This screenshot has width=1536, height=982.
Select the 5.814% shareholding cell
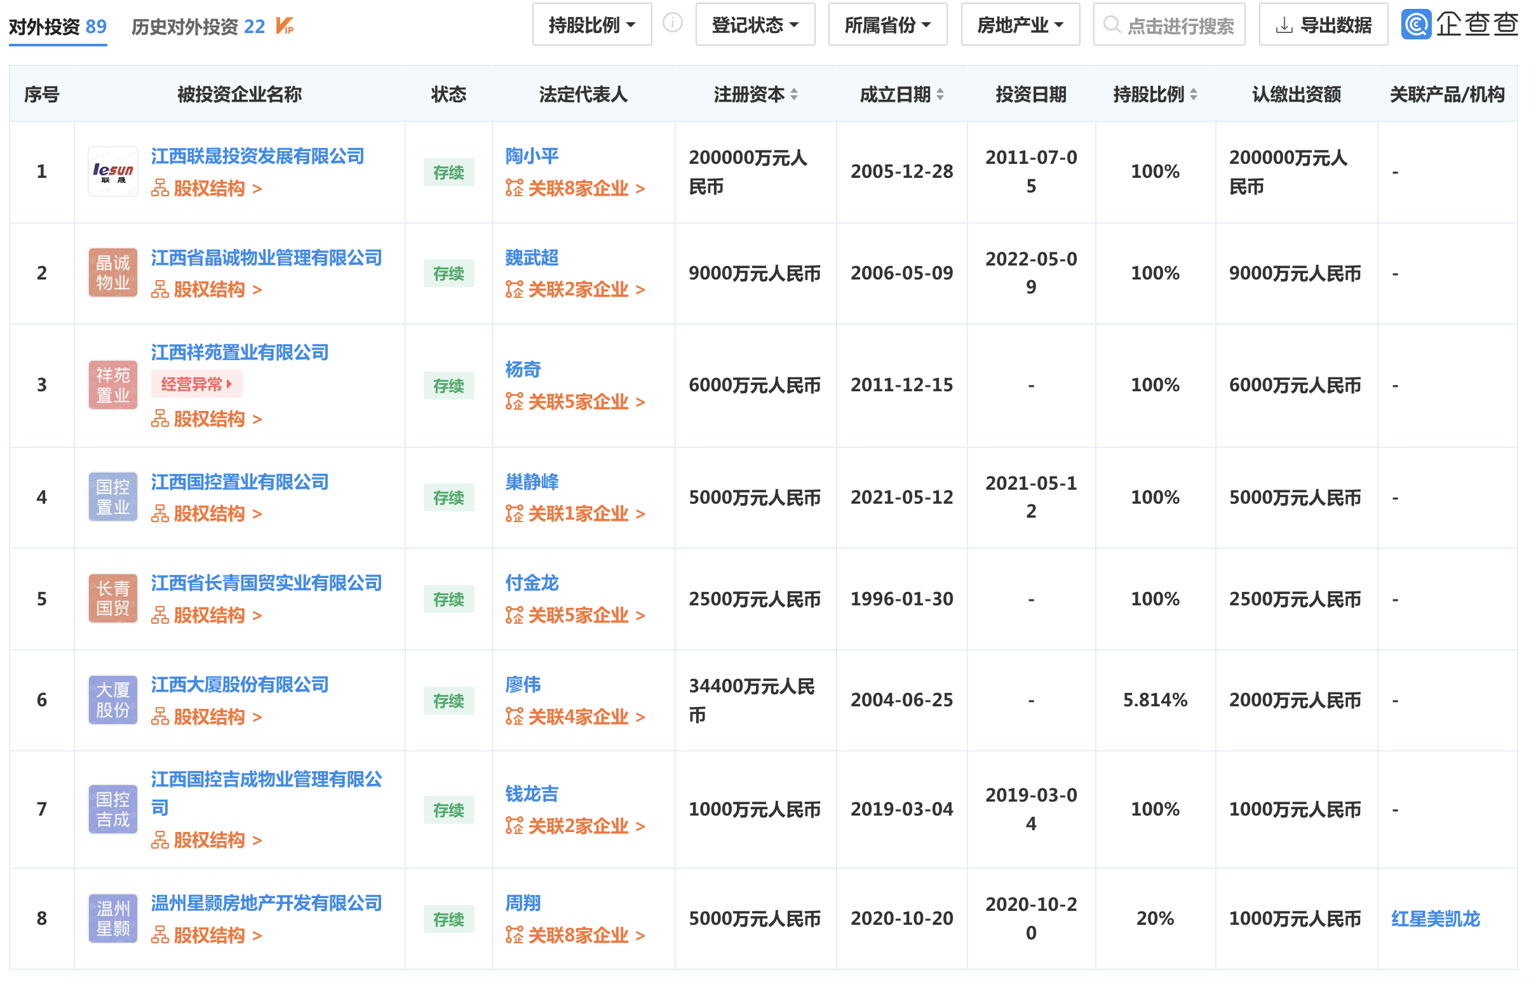click(x=1155, y=700)
